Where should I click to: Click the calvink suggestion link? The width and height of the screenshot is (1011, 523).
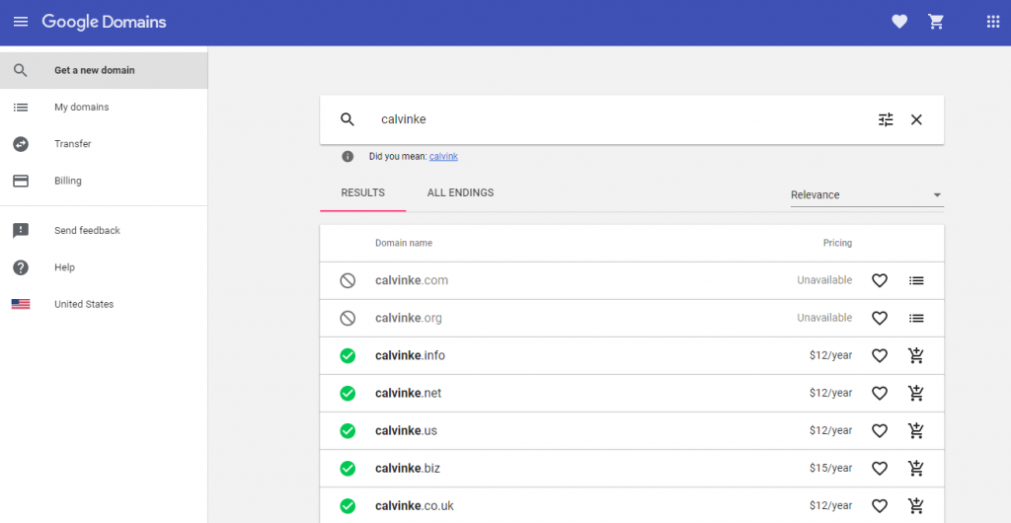click(443, 157)
